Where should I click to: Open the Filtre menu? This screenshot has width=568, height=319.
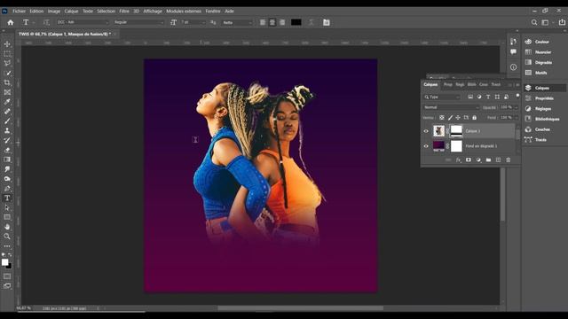[124, 12]
